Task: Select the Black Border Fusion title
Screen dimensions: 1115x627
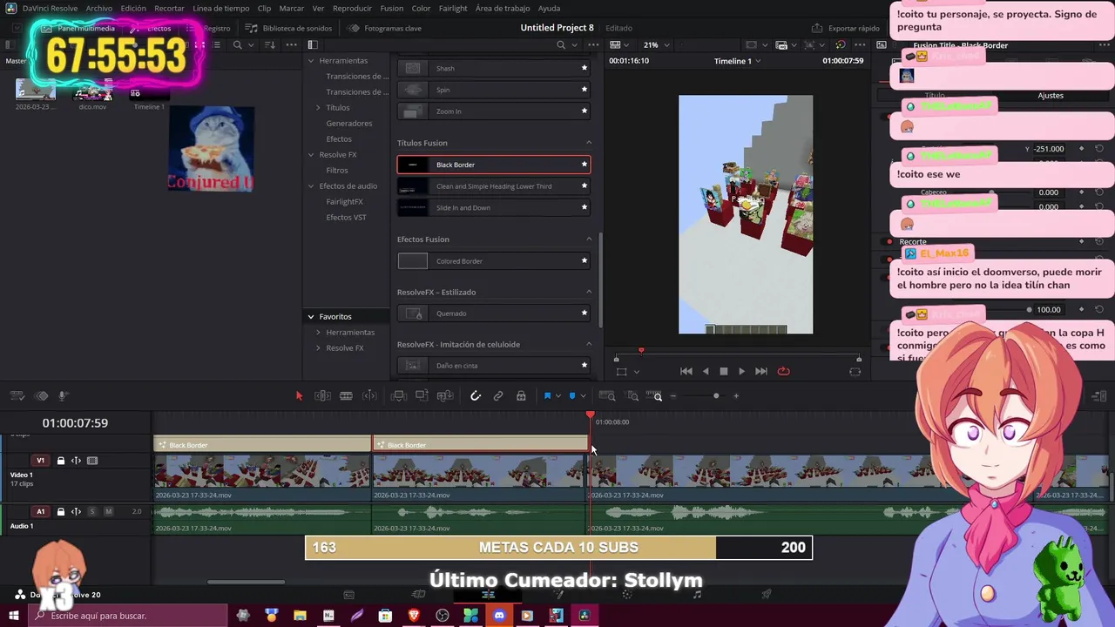Action: (x=494, y=165)
